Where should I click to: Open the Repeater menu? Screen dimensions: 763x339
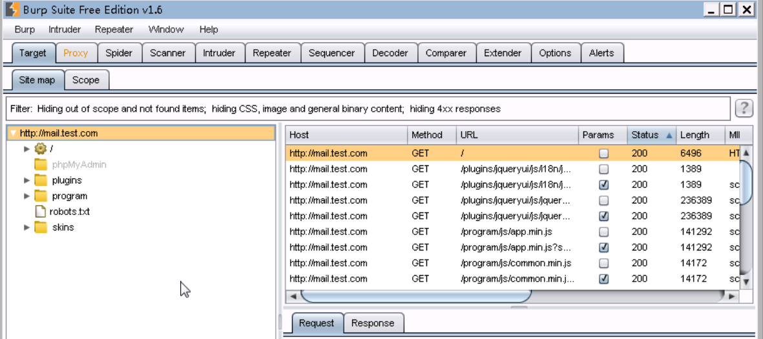pos(114,30)
